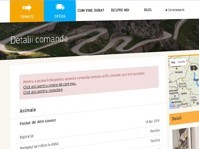Image resolution: width=199 pixels, height=149 pixels.
Task: Click the Detalii panel header
Action: tap(184, 118)
